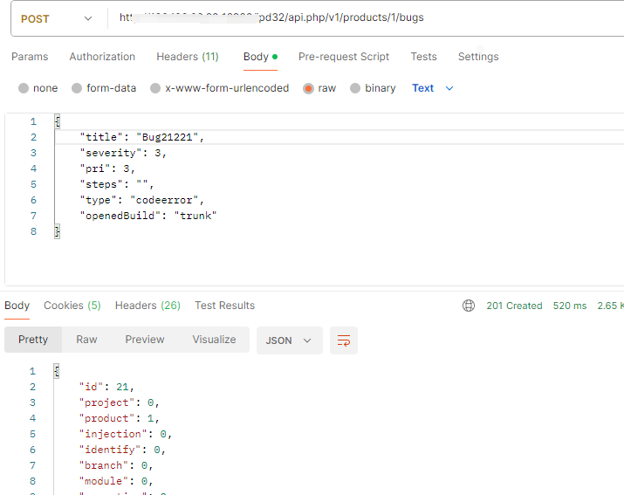Viewport: 624px width, 495px height.
Task: View the response Headers (26) tab
Action: (147, 306)
